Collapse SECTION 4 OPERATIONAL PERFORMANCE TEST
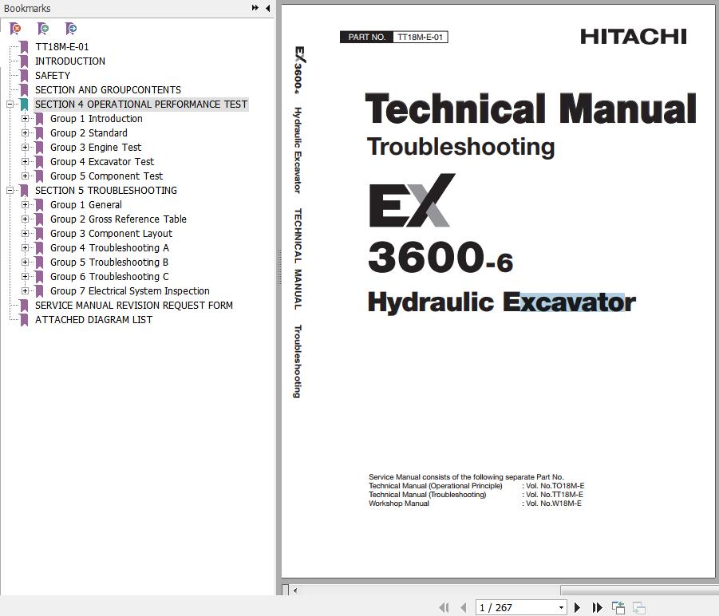719x616 pixels. pos(10,105)
